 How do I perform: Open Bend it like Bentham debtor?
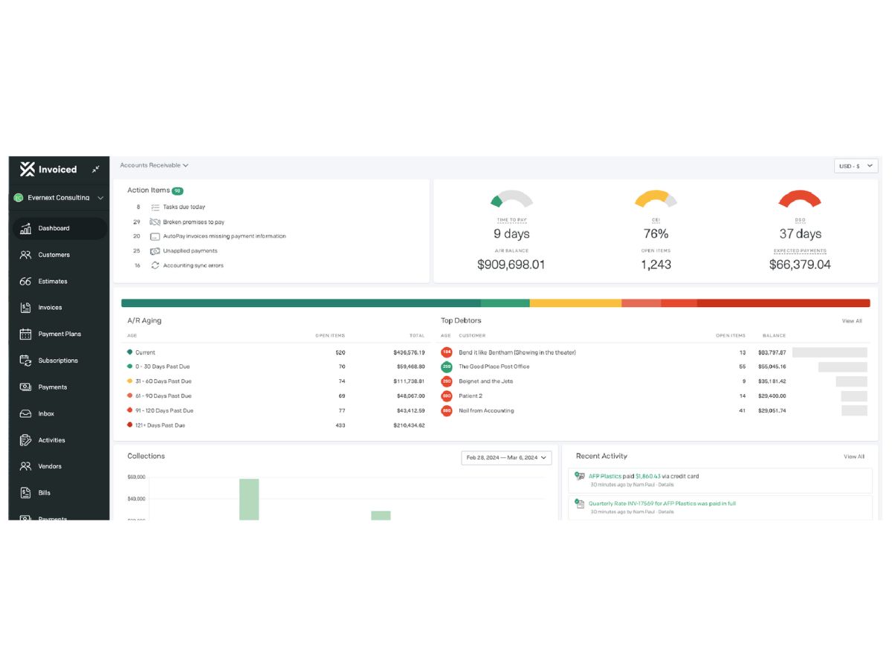tap(517, 352)
